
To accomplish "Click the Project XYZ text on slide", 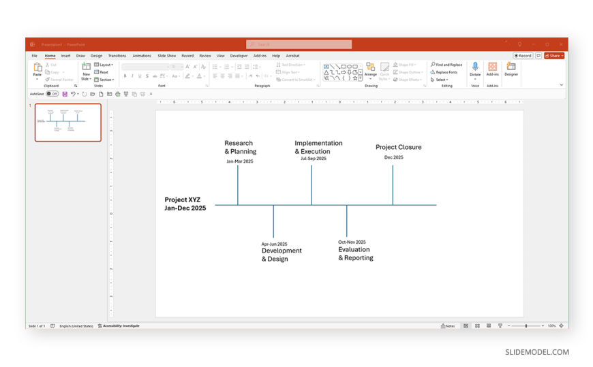I will tap(182, 200).
